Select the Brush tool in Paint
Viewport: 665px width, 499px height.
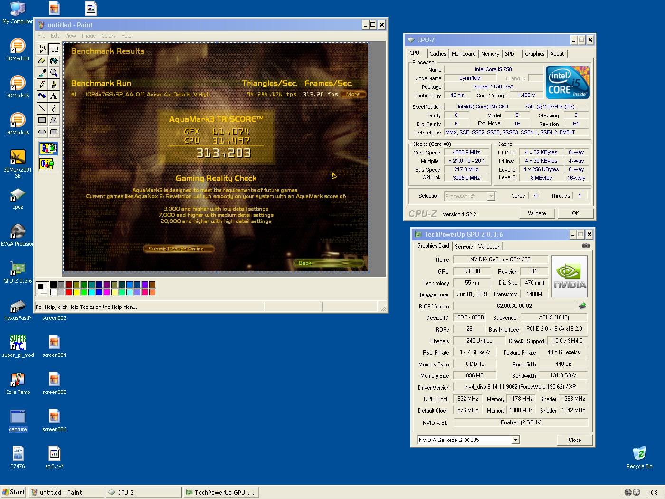[x=54, y=85]
